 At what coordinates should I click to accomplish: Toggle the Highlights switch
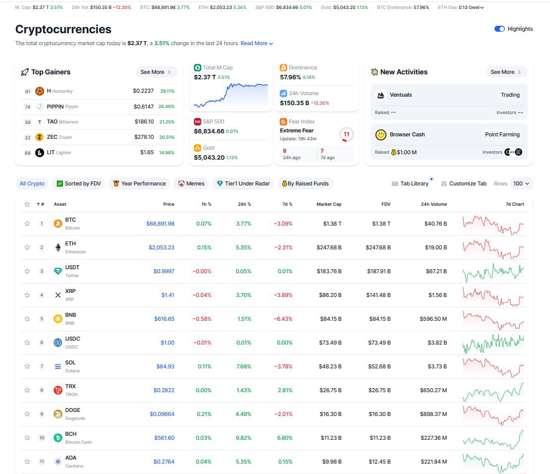[x=499, y=29]
